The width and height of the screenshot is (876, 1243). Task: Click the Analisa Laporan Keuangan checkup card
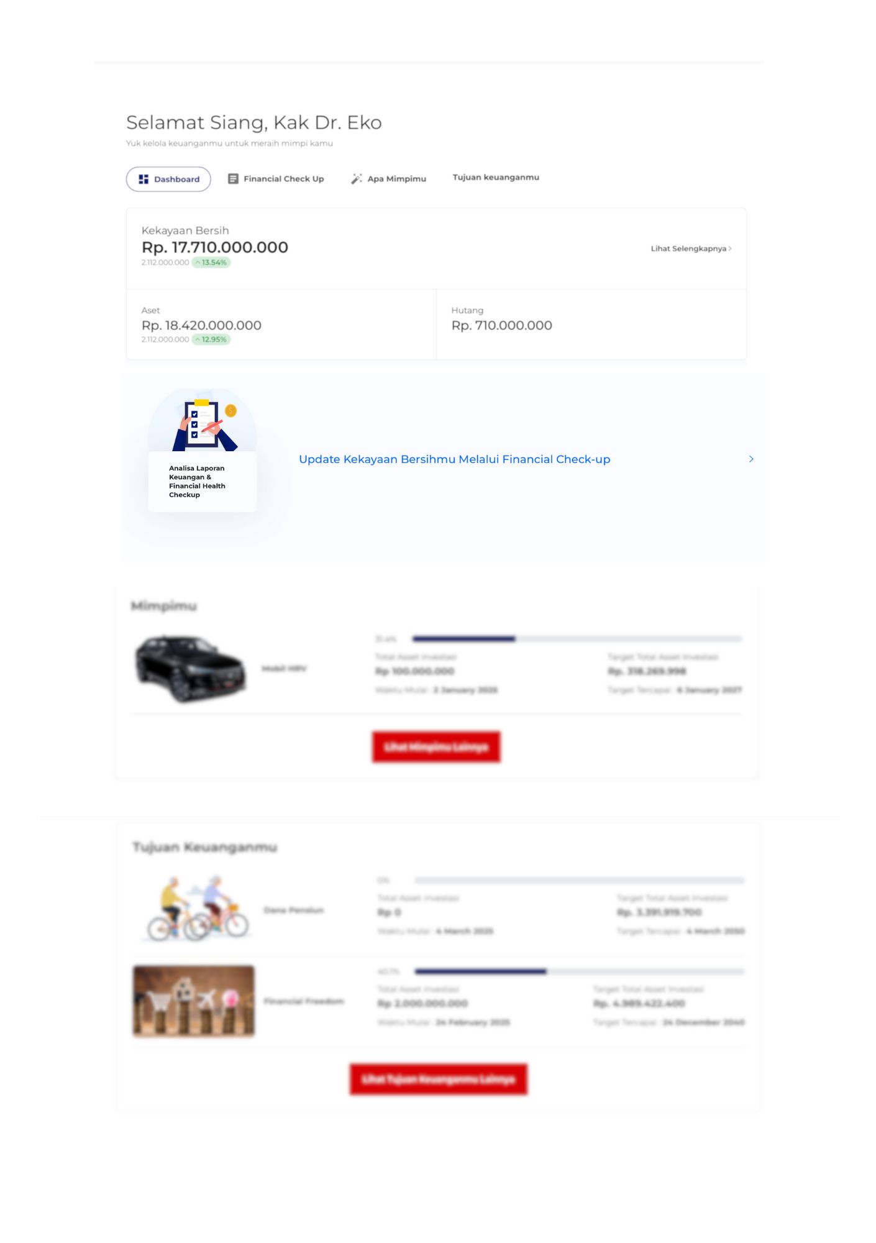[203, 450]
